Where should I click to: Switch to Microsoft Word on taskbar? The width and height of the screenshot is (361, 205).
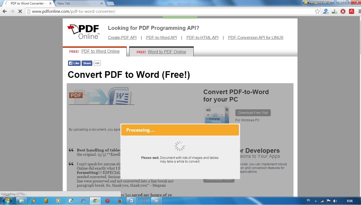point(131,201)
